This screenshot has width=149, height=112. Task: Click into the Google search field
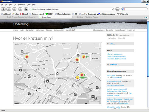point(136,9)
